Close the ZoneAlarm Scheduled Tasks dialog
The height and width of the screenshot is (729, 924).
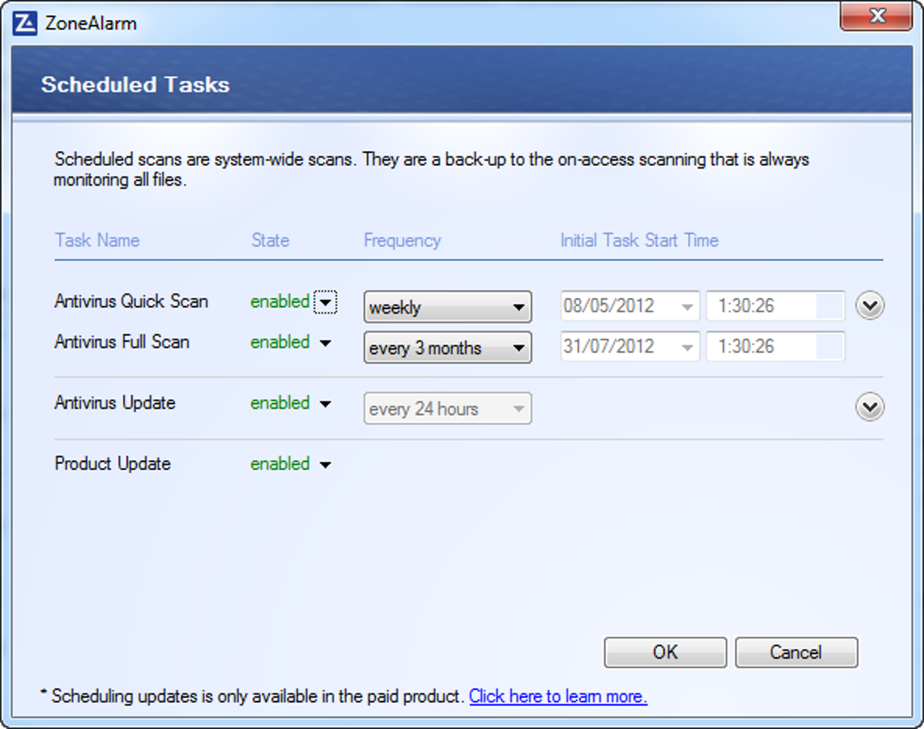click(x=877, y=16)
